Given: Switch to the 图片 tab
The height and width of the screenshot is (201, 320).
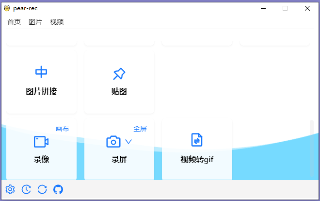Looking at the screenshot, I should pos(35,22).
